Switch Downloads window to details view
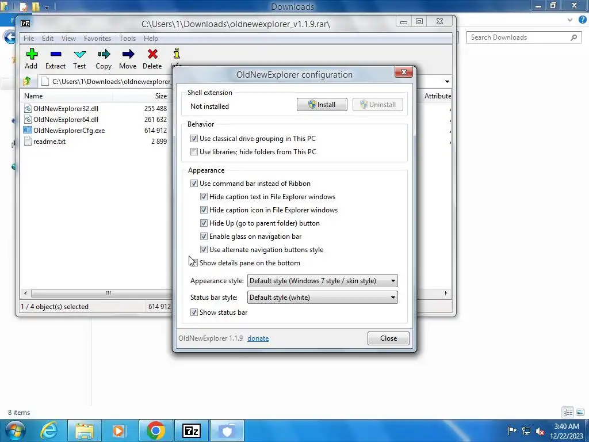This screenshot has width=589, height=442. click(568, 412)
